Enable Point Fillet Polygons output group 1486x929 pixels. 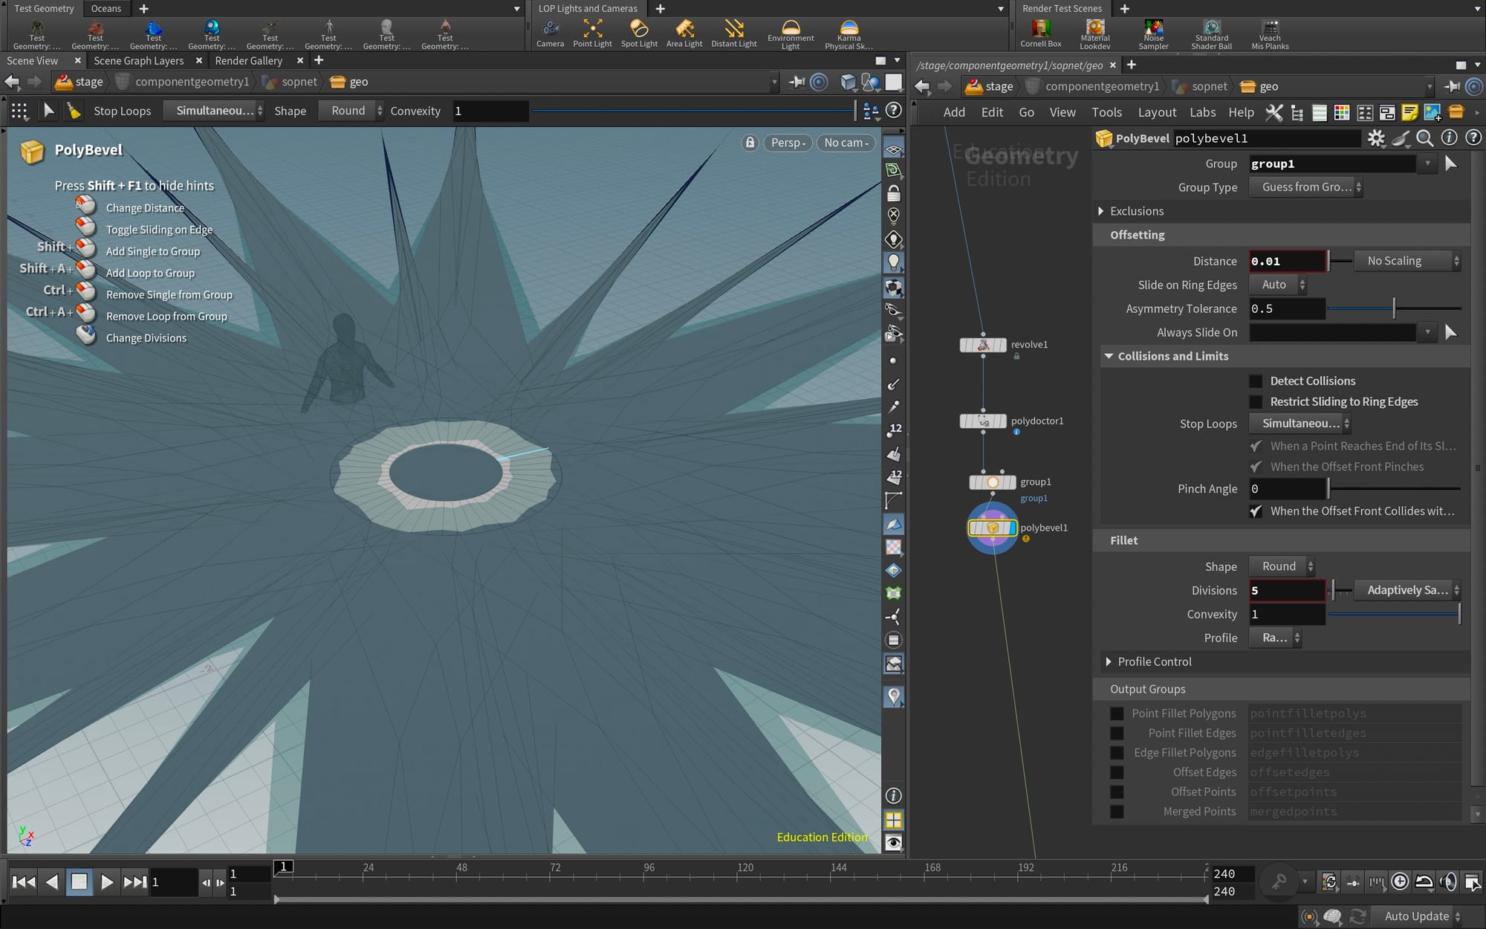[1117, 713]
